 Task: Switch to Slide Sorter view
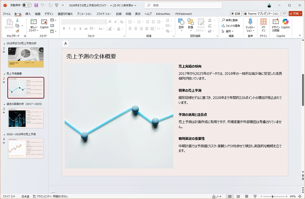coord(238,197)
